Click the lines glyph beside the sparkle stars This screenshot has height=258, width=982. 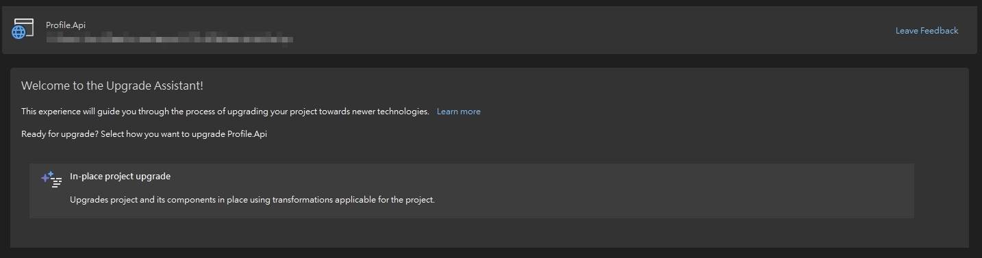click(x=56, y=183)
